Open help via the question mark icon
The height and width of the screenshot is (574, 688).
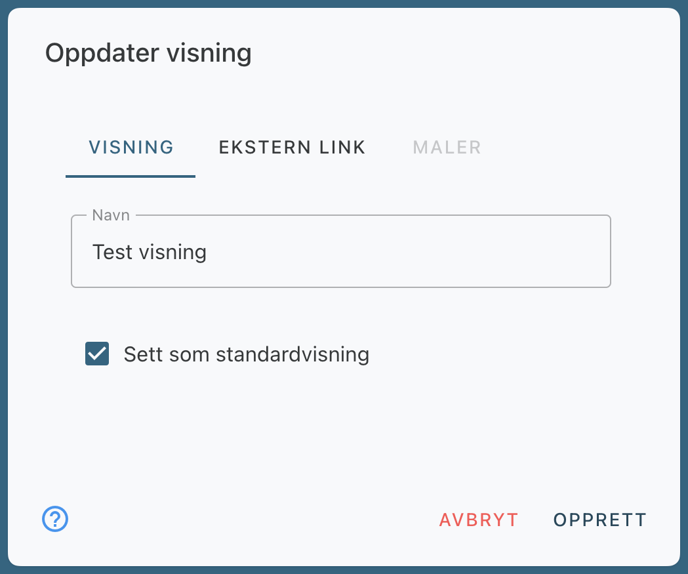[55, 520]
